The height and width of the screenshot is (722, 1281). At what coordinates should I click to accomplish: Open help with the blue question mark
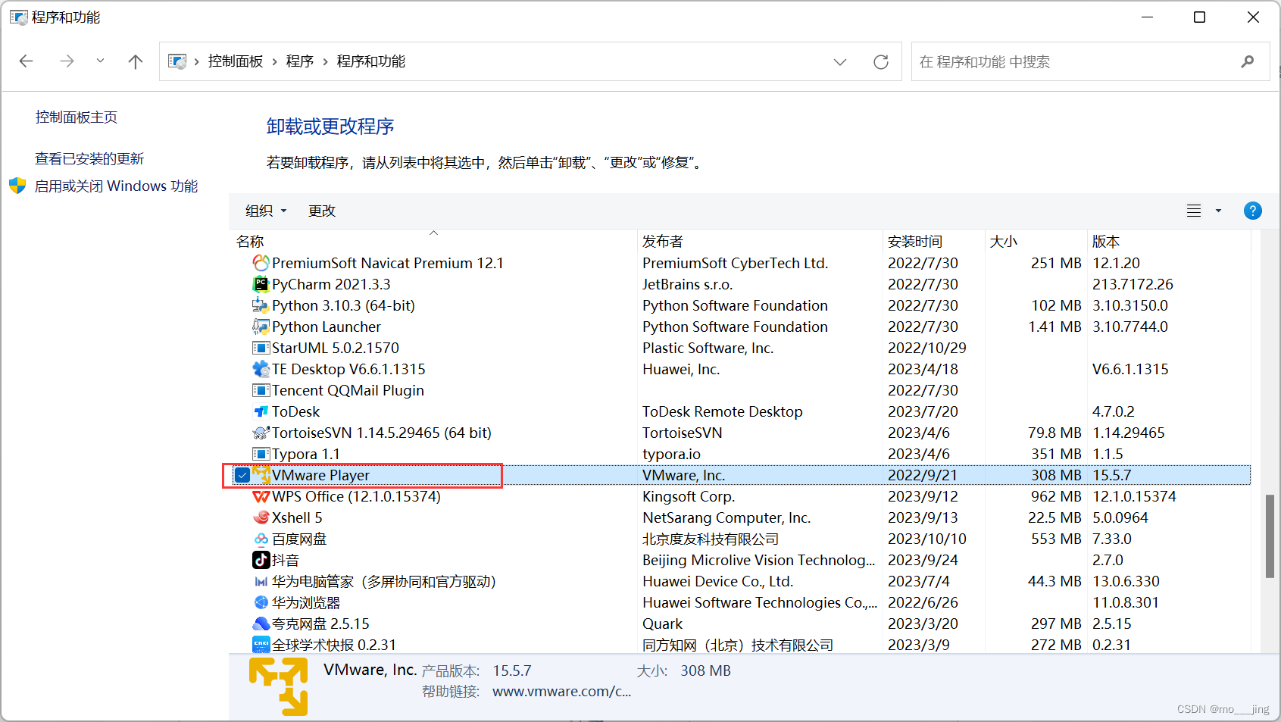[1253, 211]
